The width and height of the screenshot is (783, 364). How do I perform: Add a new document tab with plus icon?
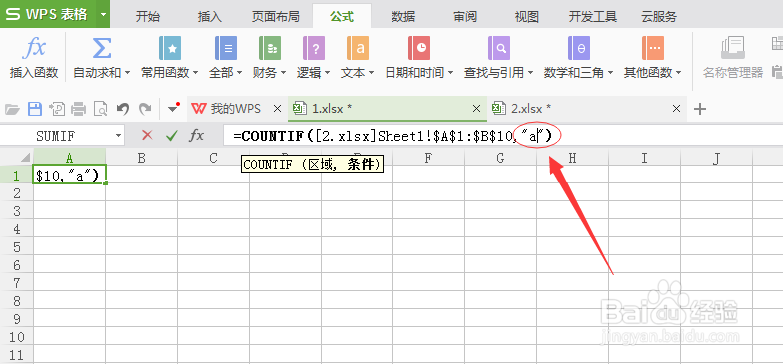pos(700,108)
